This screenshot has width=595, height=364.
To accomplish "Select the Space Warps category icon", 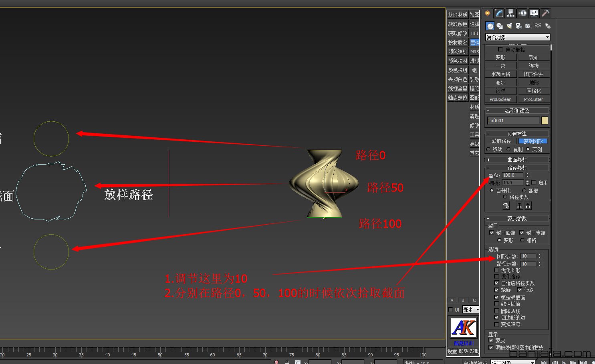I will [538, 26].
